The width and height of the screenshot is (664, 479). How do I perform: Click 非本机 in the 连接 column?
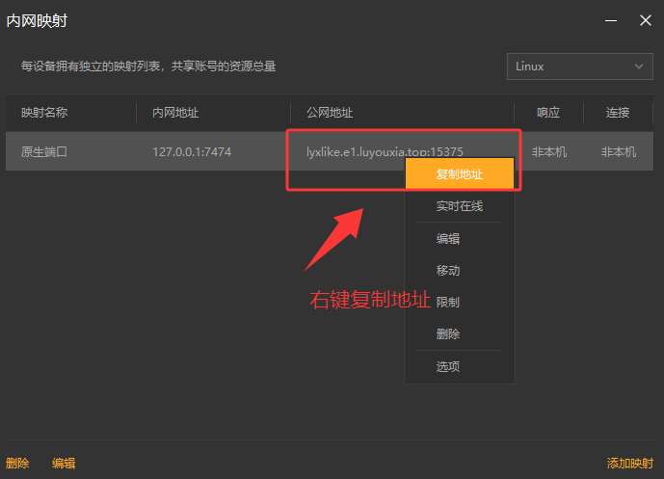(619, 151)
